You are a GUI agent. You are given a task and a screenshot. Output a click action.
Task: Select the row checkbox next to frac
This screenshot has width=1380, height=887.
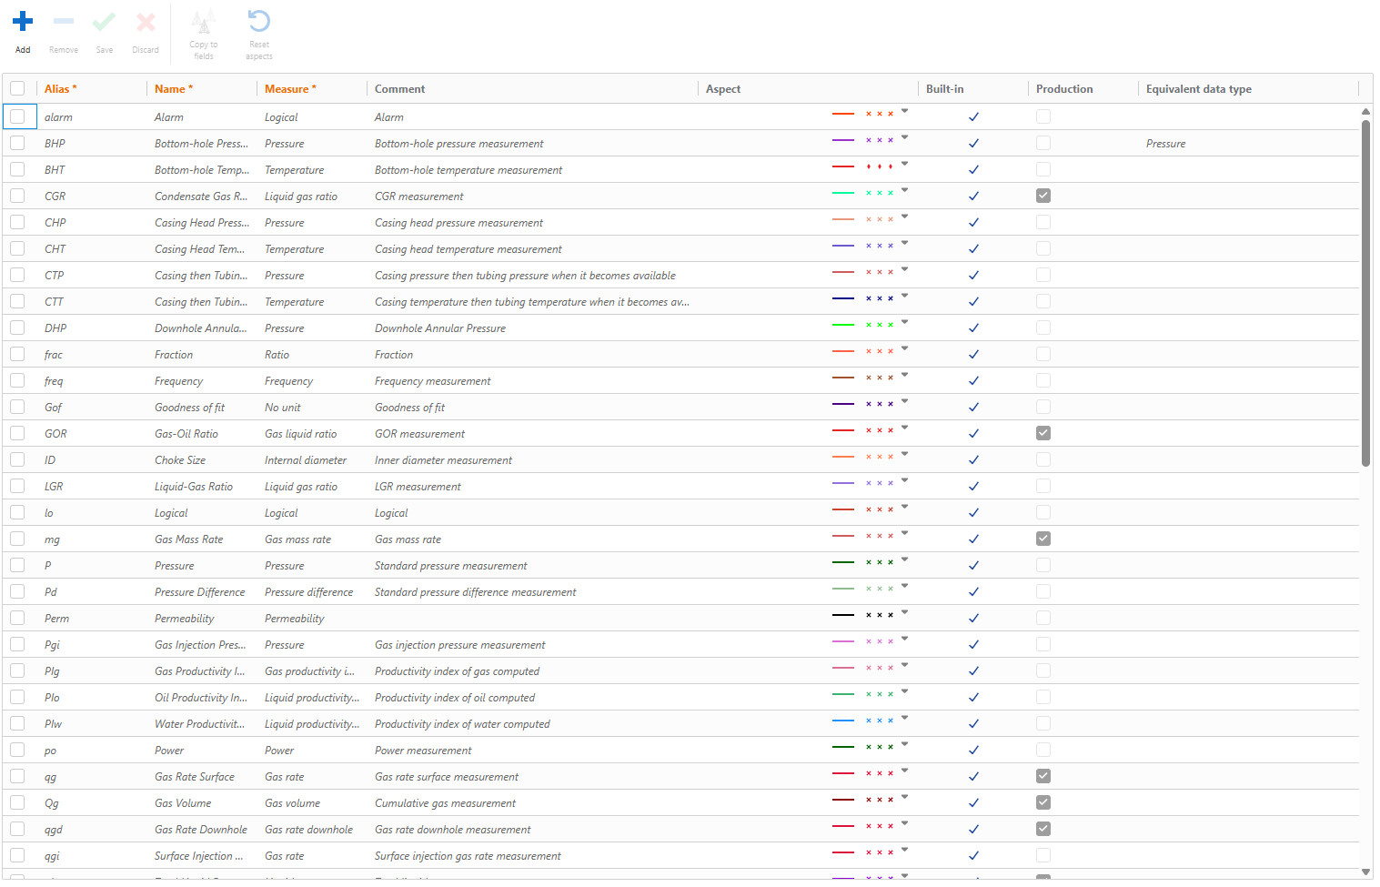pyautogui.click(x=17, y=353)
